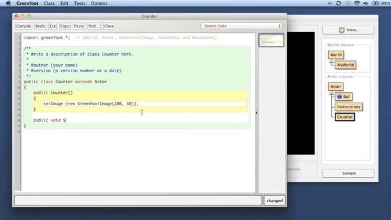Open the Greenfoot application menu
Viewport: 391px width, 220px height.
click(x=27, y=3)
